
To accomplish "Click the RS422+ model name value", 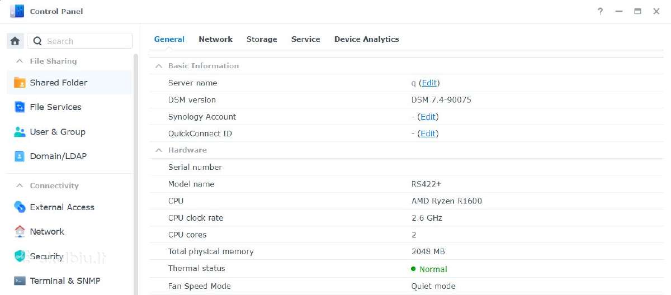I will point(426,184).
